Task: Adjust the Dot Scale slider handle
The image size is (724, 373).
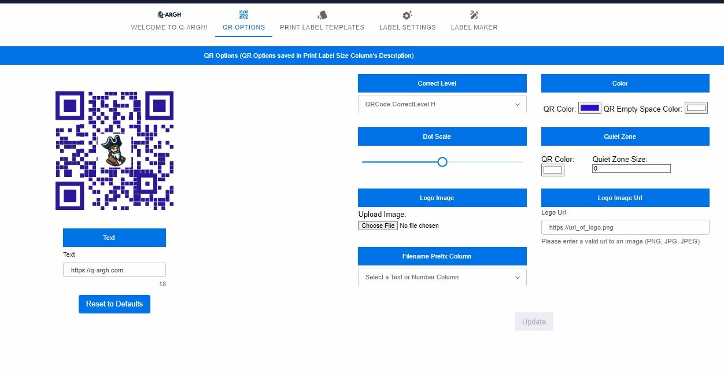Action: (x=442, y=162)
